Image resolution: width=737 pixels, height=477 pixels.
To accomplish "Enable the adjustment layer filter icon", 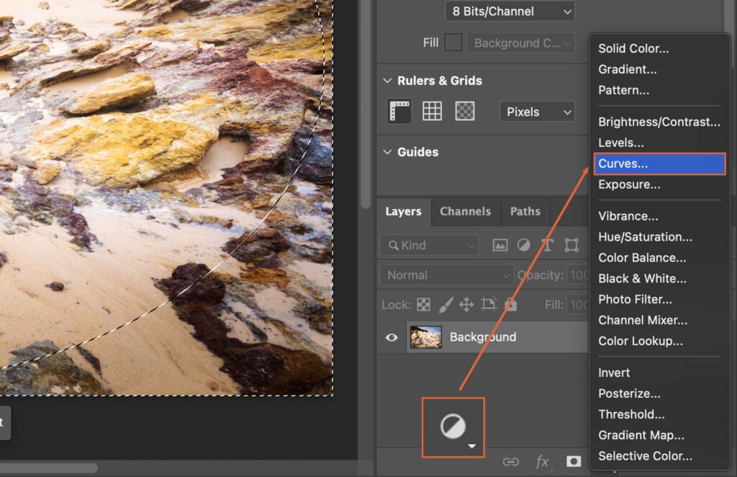I will coord(523,245).
